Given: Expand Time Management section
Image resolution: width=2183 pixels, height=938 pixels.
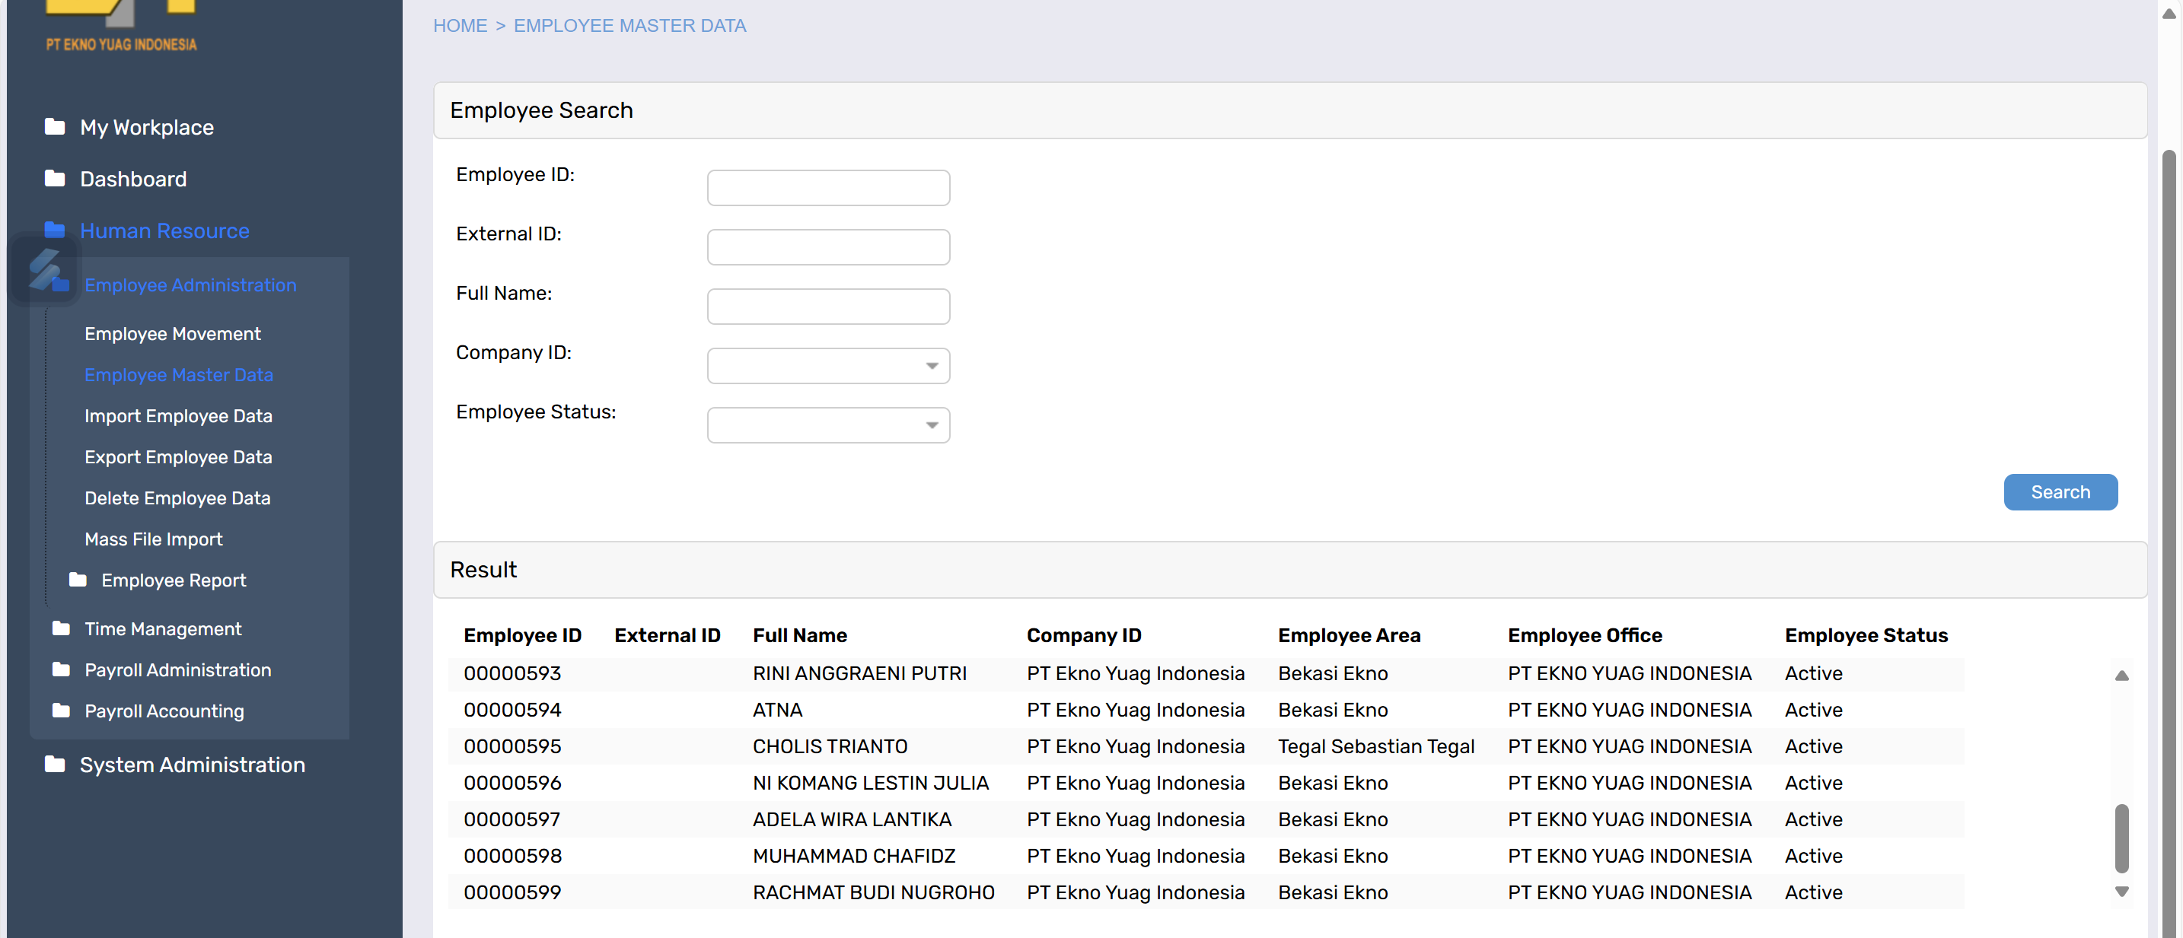Looking at the screenshot, I should (163, 628).
